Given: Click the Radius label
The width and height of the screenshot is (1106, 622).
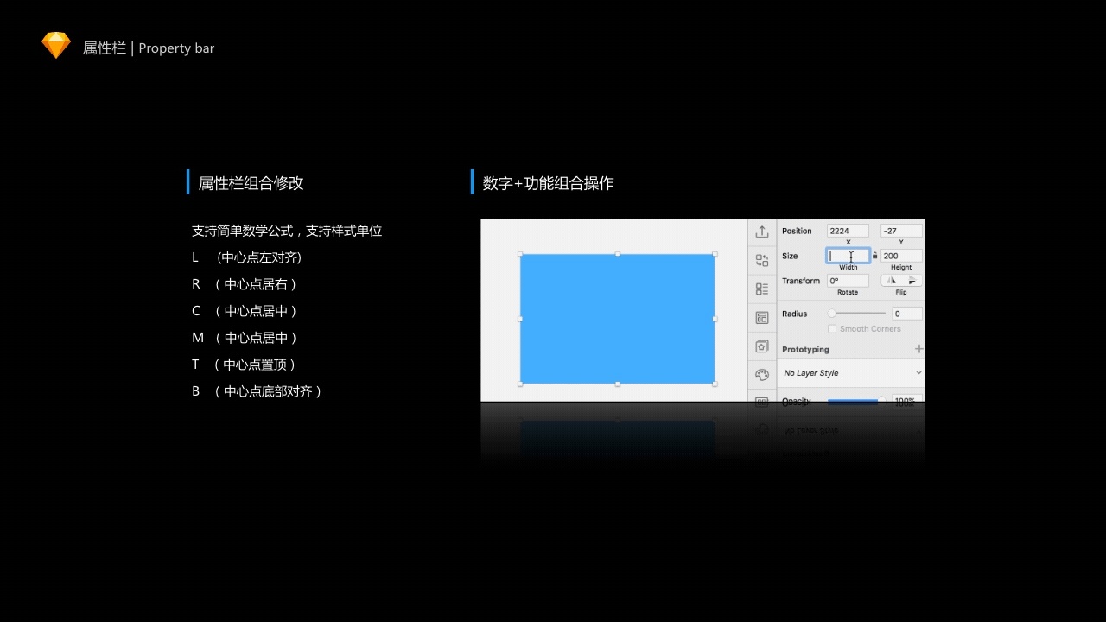Looking at the screenshot, I should (794, 314).
